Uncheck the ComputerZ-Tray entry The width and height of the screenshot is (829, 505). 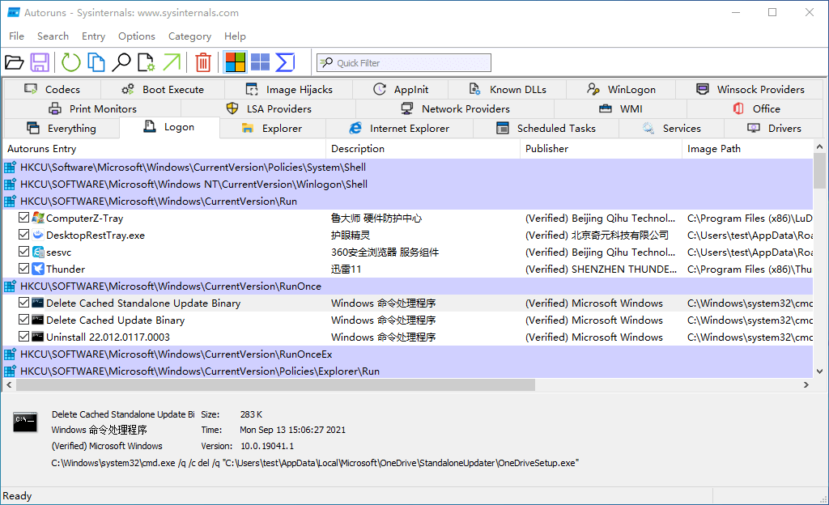[x=23, y=217]
